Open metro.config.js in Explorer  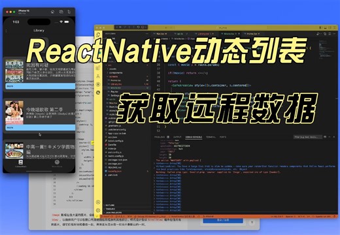click(116, 156)
